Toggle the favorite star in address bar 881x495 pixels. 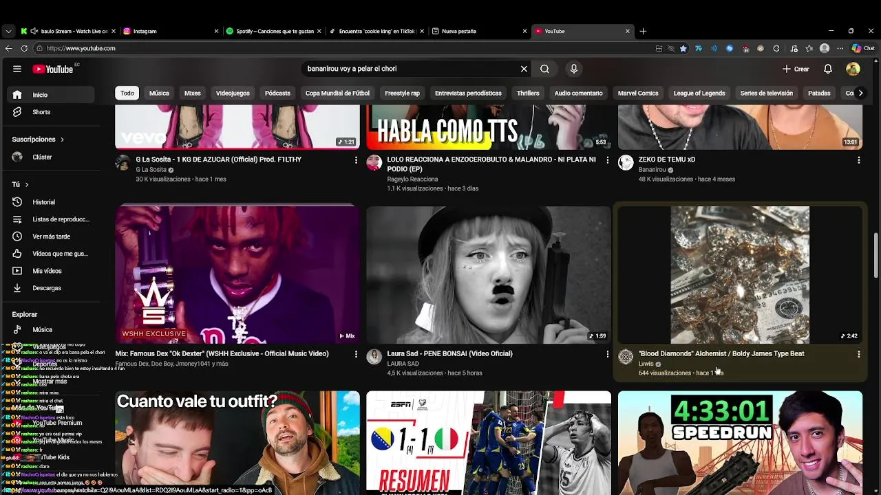click(683, 49)
